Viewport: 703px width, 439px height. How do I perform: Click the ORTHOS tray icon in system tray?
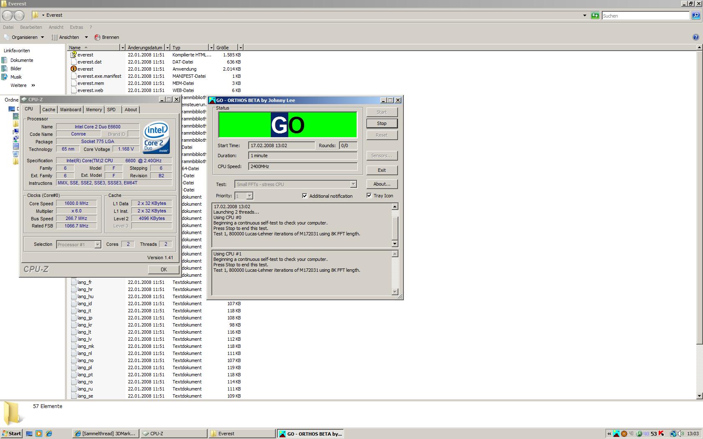[617, 434]
